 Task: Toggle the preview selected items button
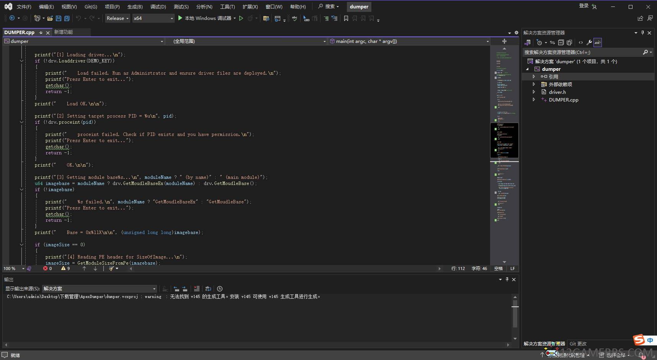598,43
